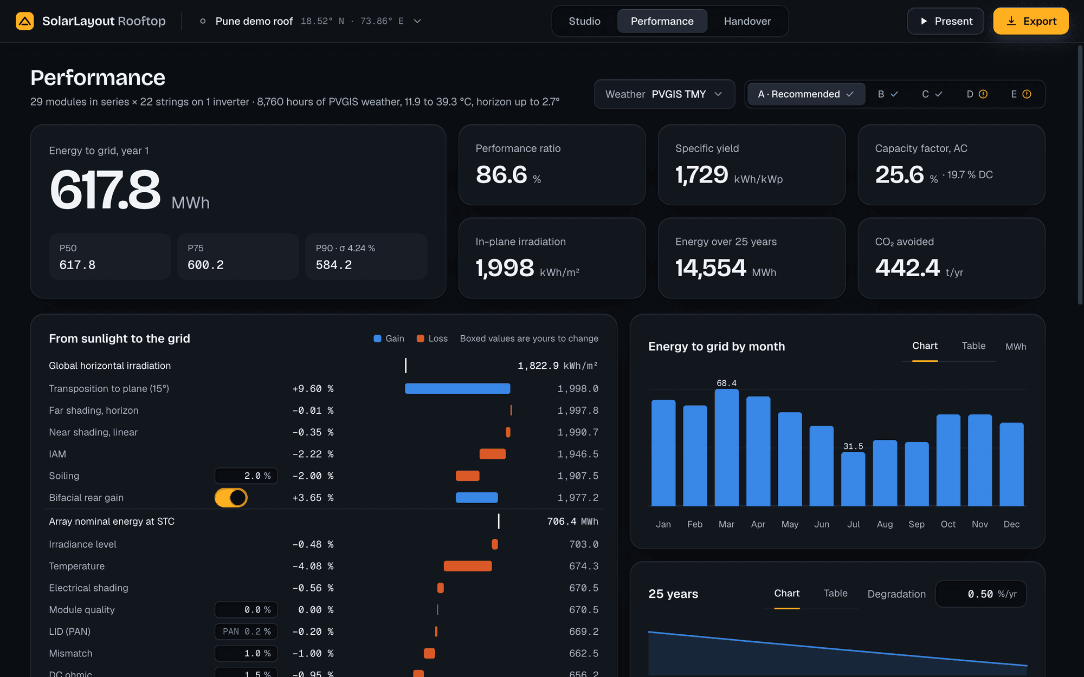
Task: Click the play icon on Present
Action: (x=924, y=21)
